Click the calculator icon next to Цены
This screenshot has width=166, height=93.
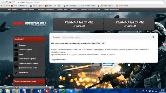coord(16,55)
